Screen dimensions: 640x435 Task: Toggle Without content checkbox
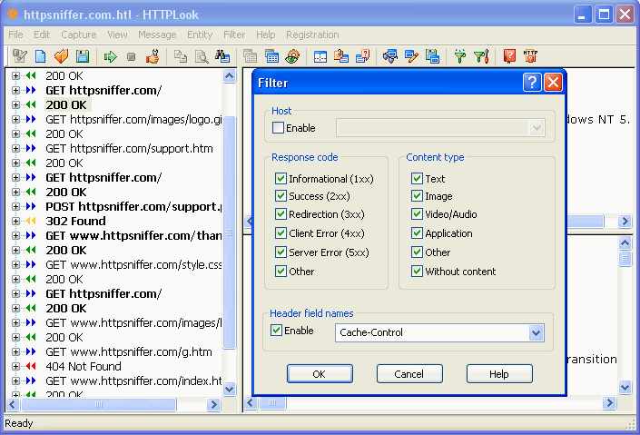click(417, 272)
